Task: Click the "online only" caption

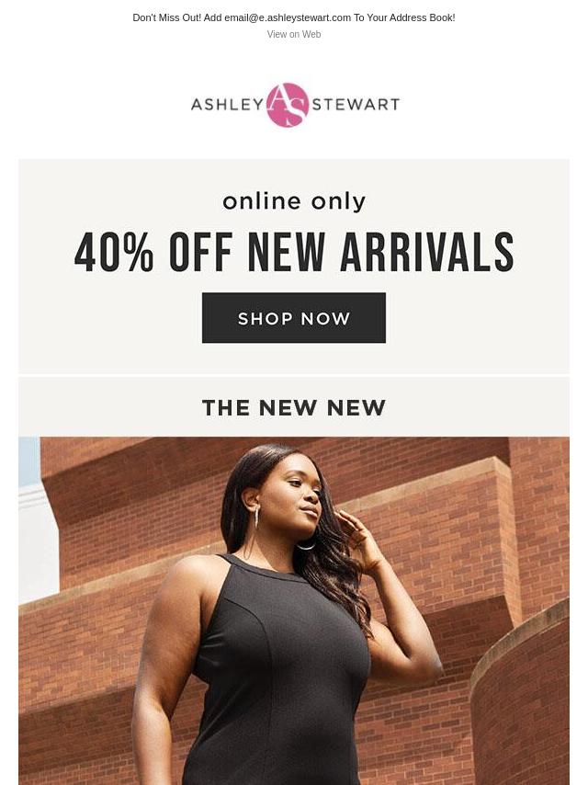Action: [x=294, y=201]
